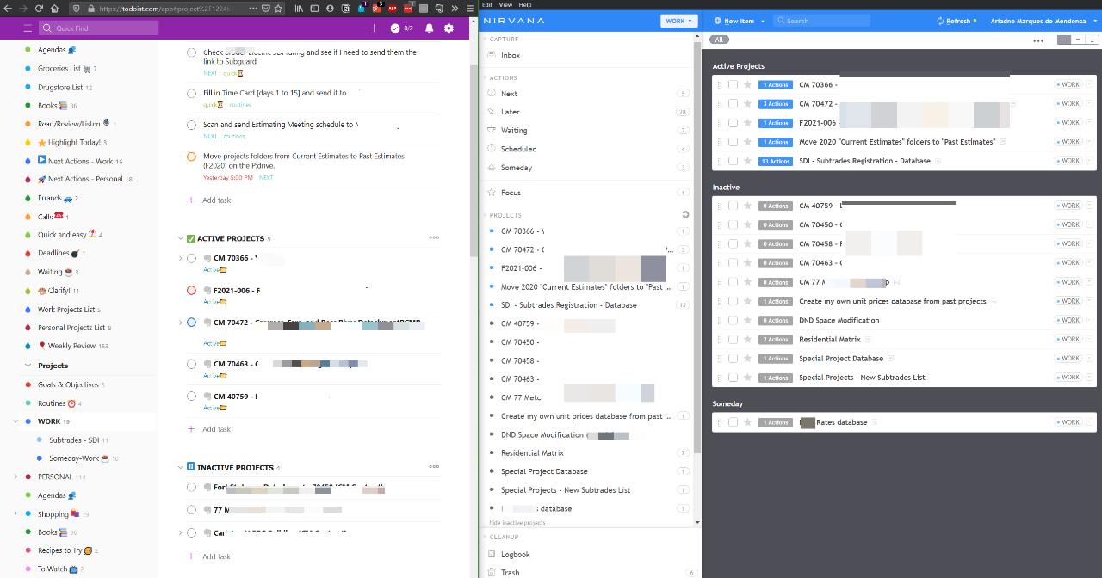The image size is (1102, 578).
Task: Collapse the Projects section in Todoist sidebar
Action: click(28, 366)
